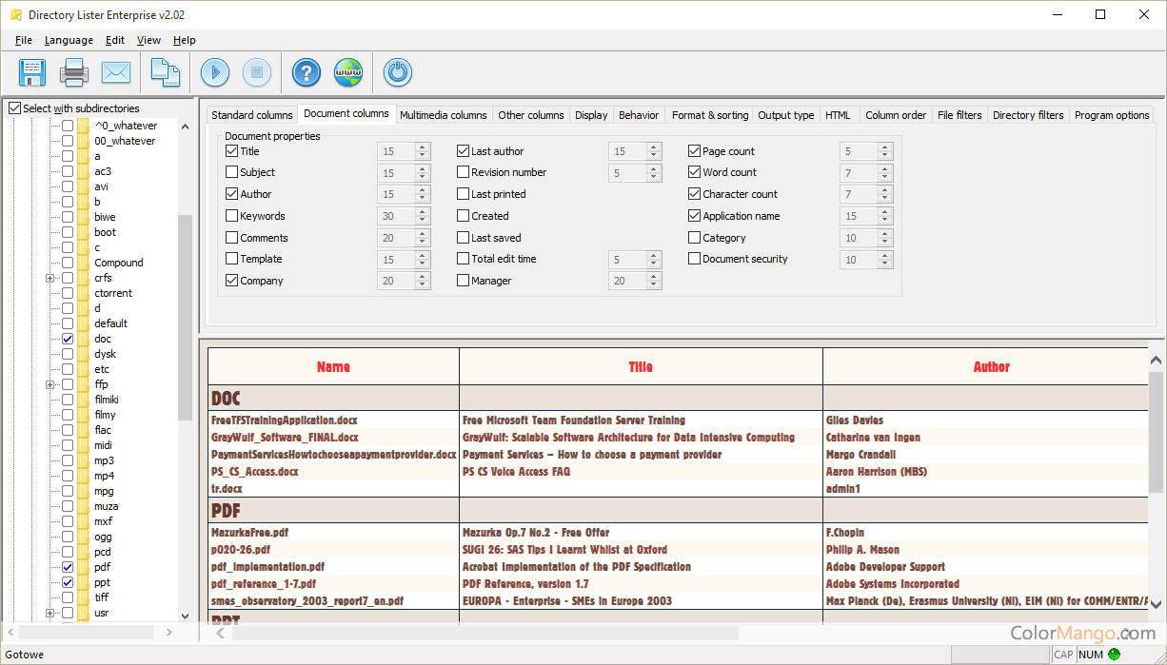This screenshot has width=1167, height=665.
Task: Increase the Title column width stepper
Action: pyautogui.click(x=423, y=147)
